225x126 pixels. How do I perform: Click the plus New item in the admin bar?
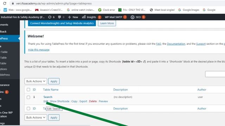(73, 17)
